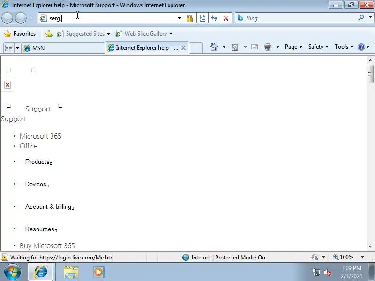
Task: Click Buy Microsoft 365 link
Action: coord(47,245)
